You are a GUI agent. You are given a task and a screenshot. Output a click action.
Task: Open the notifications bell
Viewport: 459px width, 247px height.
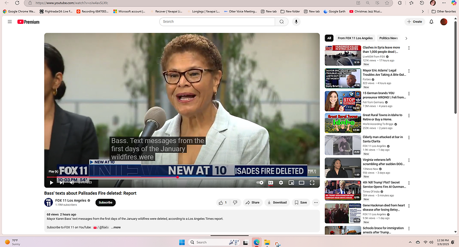tap(431, 22)
